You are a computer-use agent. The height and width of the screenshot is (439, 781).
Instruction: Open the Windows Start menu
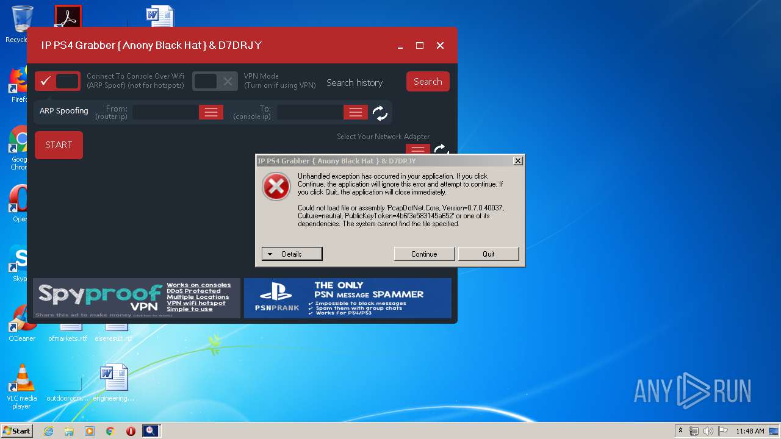(16, 430)
